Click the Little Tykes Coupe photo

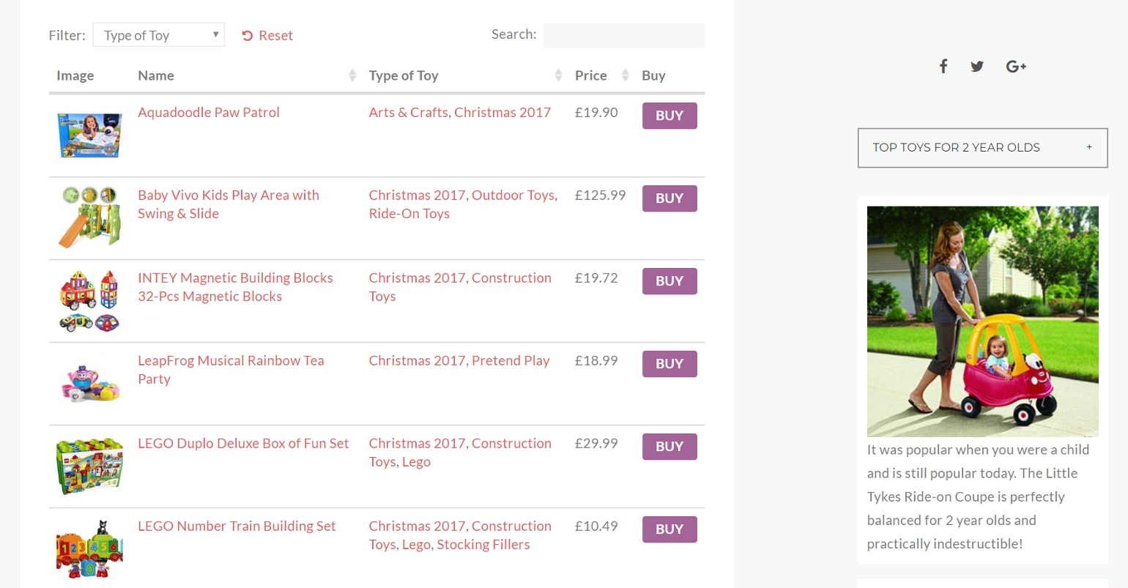click(982, 321)
